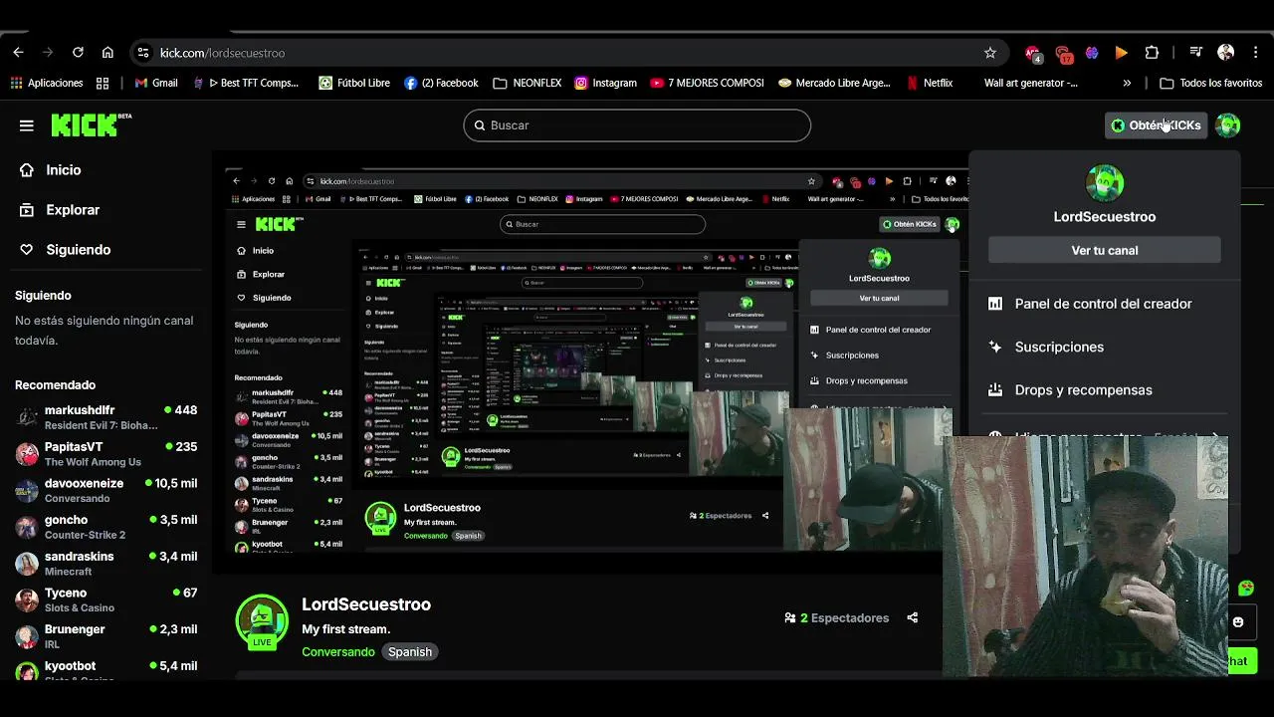Open the Kick hamburger sidebar menu
The width and height of the screenshot is (1274, 717).
pos(27,125)
